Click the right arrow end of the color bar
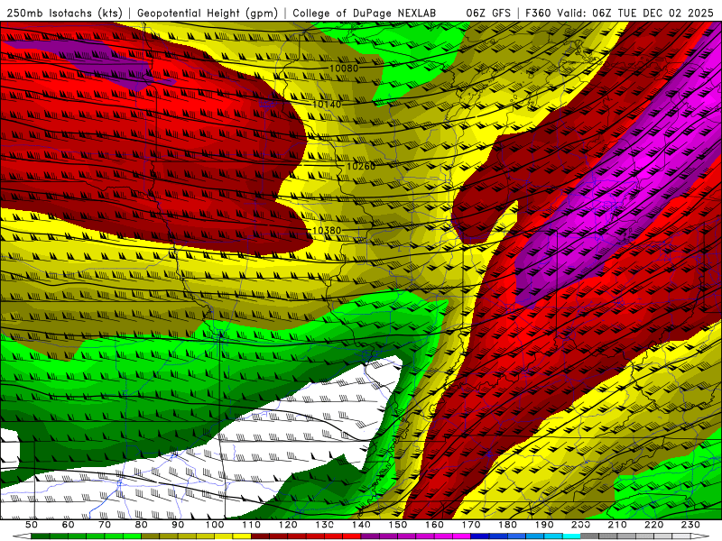 (700, 536)
